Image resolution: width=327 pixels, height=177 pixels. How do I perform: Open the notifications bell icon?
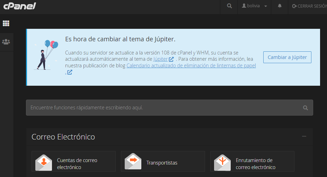[280, 6]
